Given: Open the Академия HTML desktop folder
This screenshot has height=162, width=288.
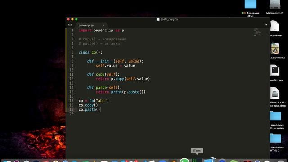Looking at the screenshot, I should (x=251, y=4).
